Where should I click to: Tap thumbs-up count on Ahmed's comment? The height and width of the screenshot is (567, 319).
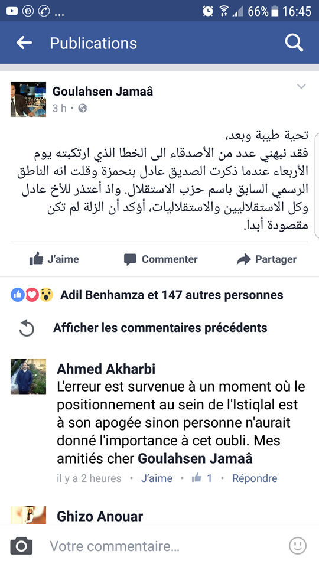point(202,478)
